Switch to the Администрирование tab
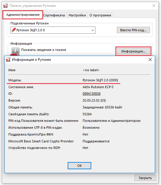The width and height of the screenshot is (161, 185). 23,15
